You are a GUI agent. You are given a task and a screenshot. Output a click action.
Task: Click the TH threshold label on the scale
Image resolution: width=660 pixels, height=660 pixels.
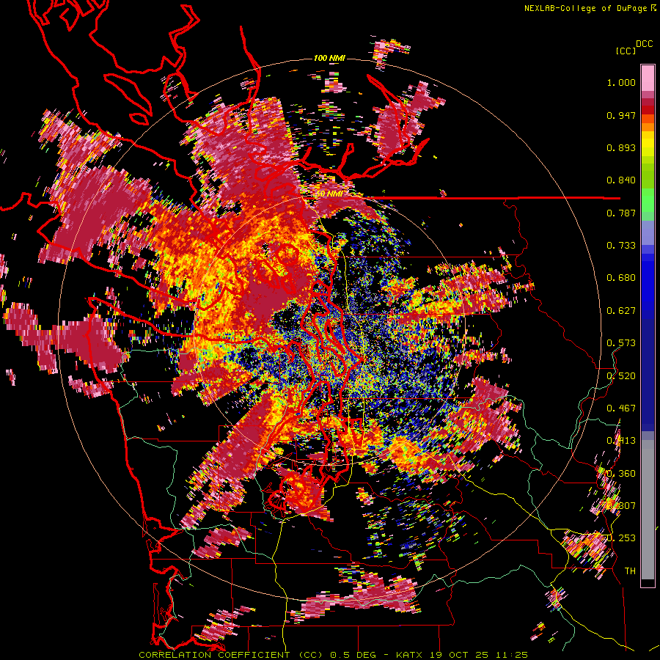click(630, 571)
